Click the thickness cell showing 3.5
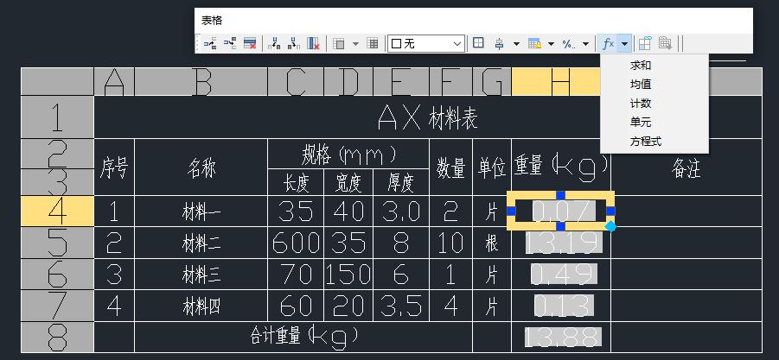779x360 pixels. (x=401, y=306)
